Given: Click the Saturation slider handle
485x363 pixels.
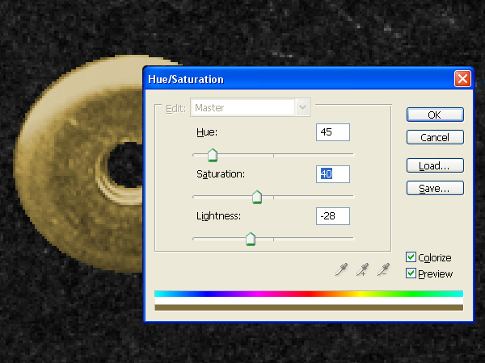Looking at the screenshot, I should click(257, 197).
